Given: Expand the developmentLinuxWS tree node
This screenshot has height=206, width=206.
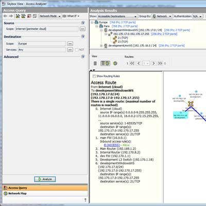Looking at the screenshot, I should point(101,46).
